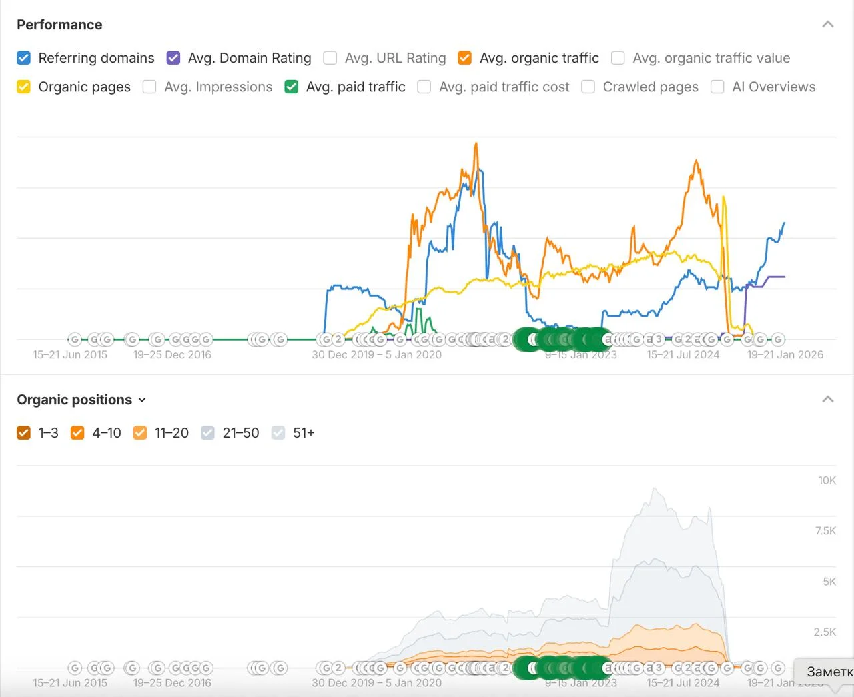Viewport: 854px width, 697px height.
Task: Click the '3' update marker in Organic positions chart
Action: pyautogui.click(x=658, y=668)
